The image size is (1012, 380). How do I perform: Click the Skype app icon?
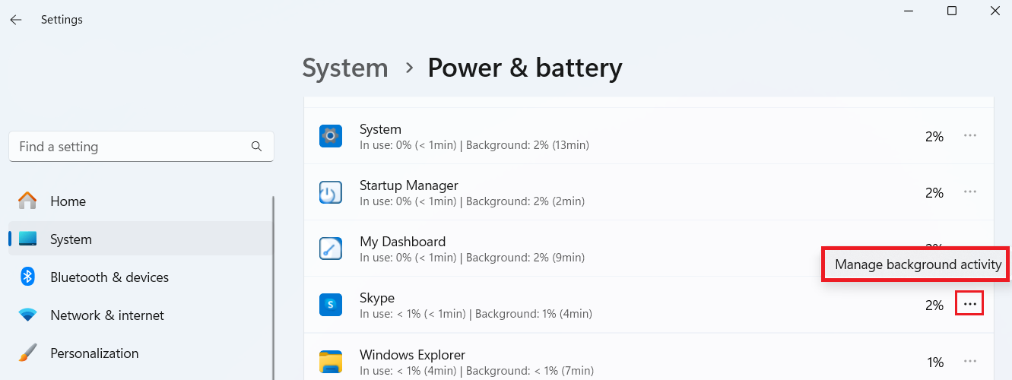331,305
